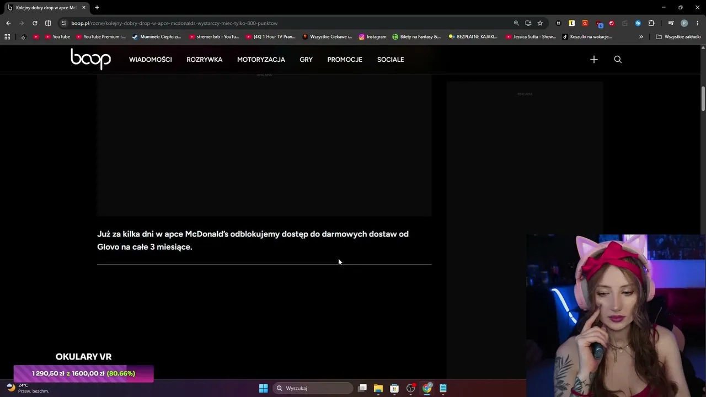The image size is (706, 397).
Task: Open the 'BEZPŁATNE KAJAKI' bookmark
Action: tap(473, 37)
